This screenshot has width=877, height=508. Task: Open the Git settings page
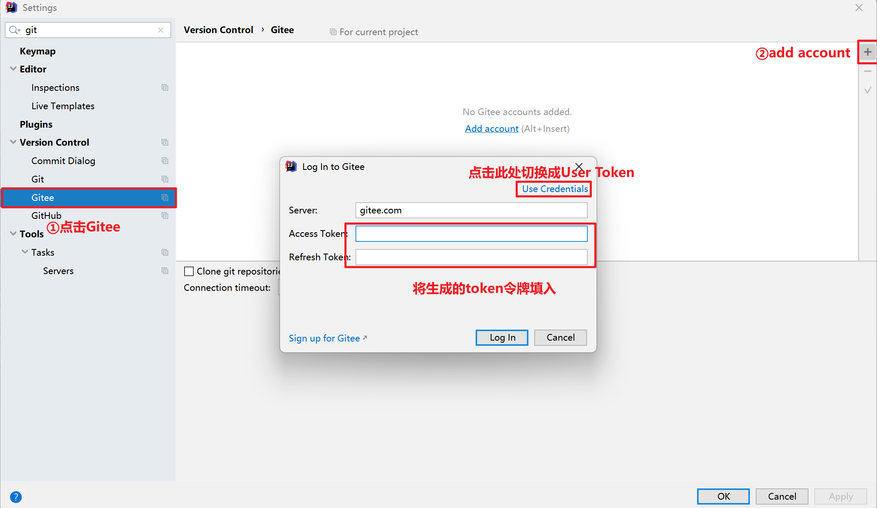(38, 179)
